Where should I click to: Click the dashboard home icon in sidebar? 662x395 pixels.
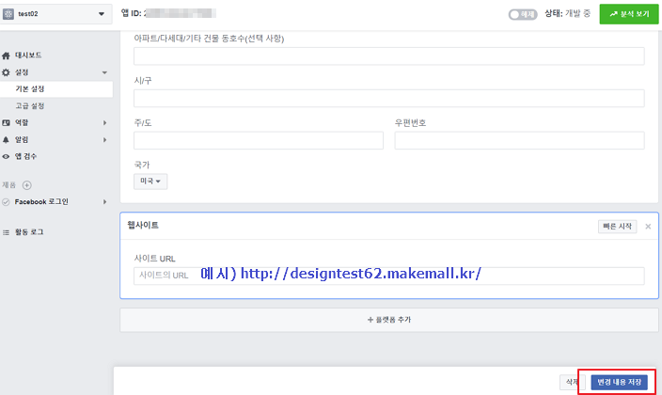click(6, 55)
